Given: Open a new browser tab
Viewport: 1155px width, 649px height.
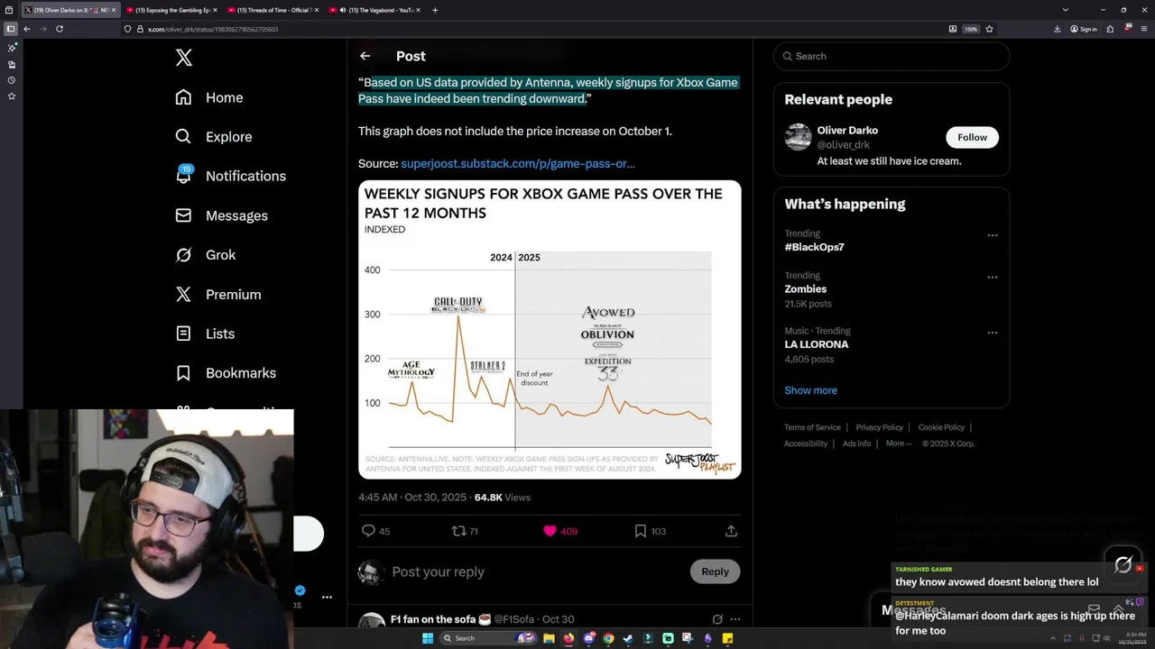Looking at the screenshot, I should 435,10.
